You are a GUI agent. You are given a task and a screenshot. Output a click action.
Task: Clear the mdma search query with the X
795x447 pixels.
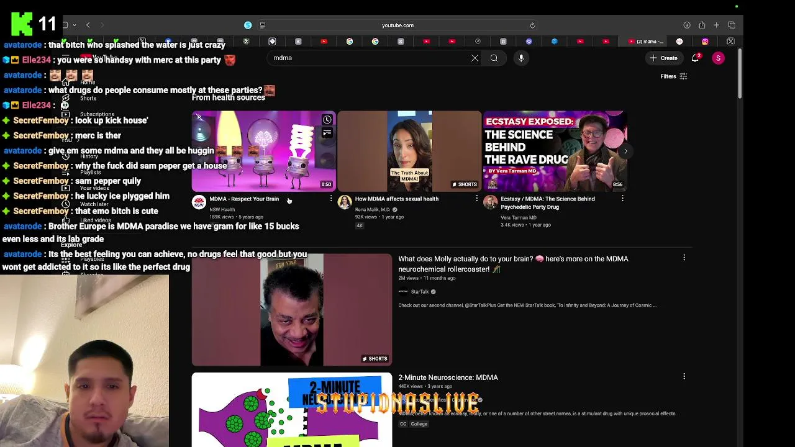[475, 58]
